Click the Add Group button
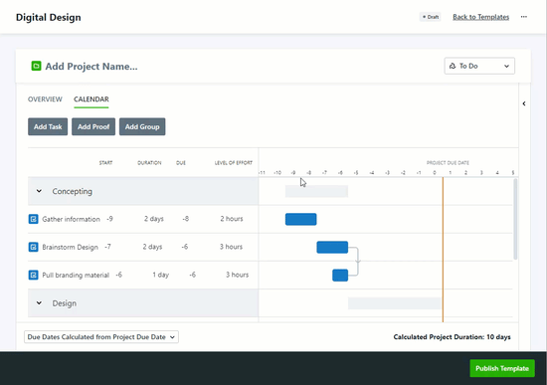This screenshot has width=547, height=385. click(142, 126)
